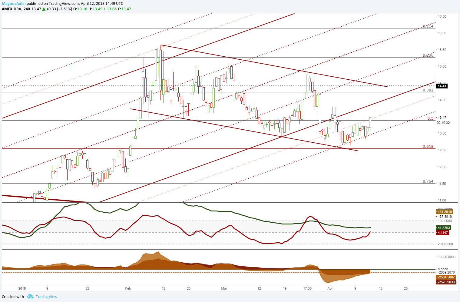Click the +0.33 (+2.51%) change readout
The height and width of the screenshot is (302, 460).
coord(59,9)
